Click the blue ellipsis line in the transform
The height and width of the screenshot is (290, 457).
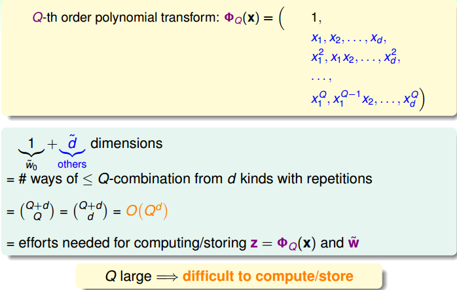pyautogui.click(x=321, y=77)
